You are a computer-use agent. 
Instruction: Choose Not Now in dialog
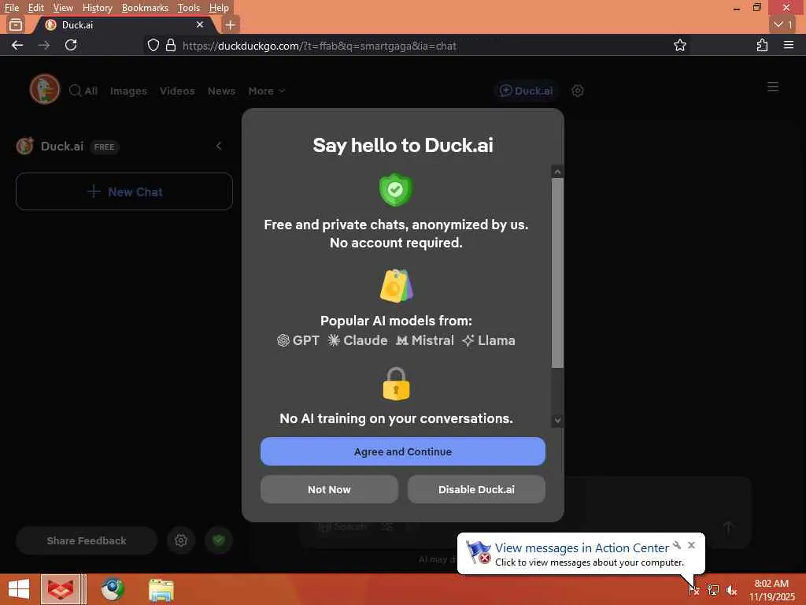click(x=329, y=488)
